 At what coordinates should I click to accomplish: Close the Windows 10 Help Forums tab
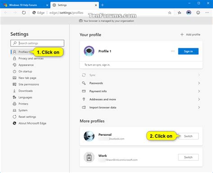point(47,5)
